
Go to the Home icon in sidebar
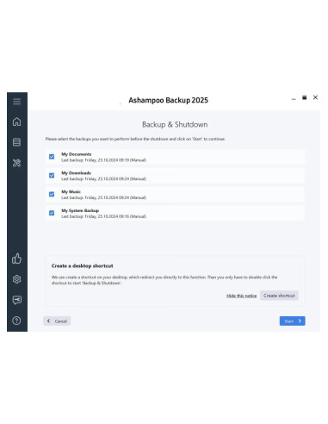coord(16,122)
